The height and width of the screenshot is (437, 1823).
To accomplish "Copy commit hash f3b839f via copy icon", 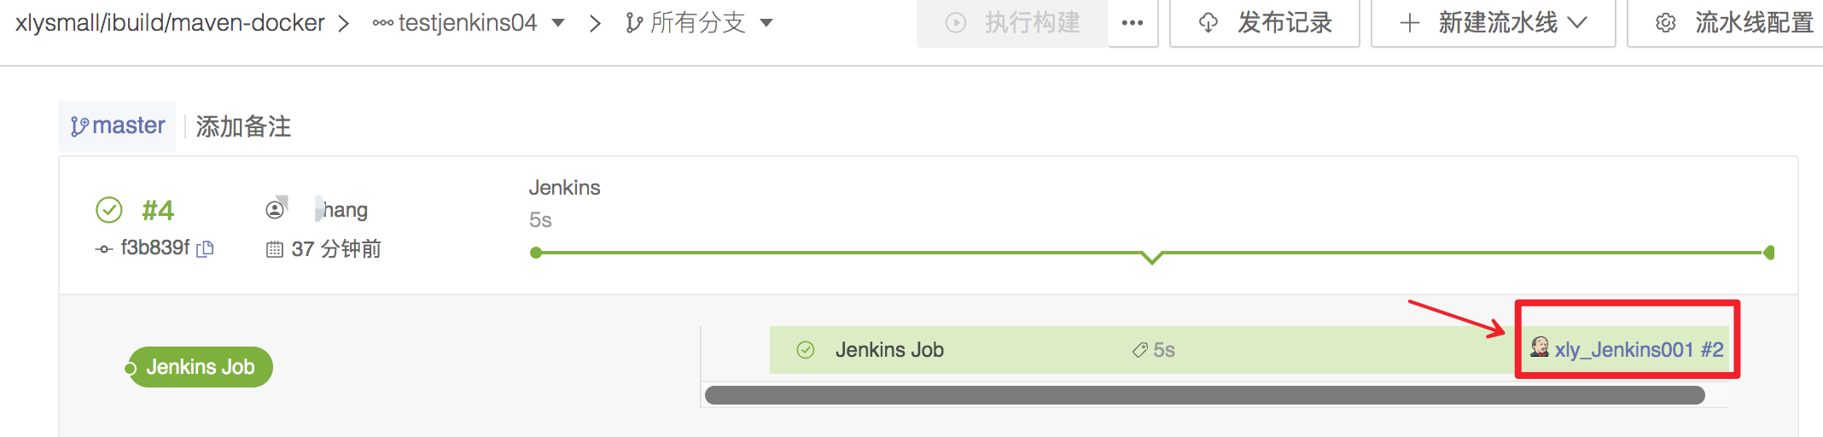I will [205, 249].
